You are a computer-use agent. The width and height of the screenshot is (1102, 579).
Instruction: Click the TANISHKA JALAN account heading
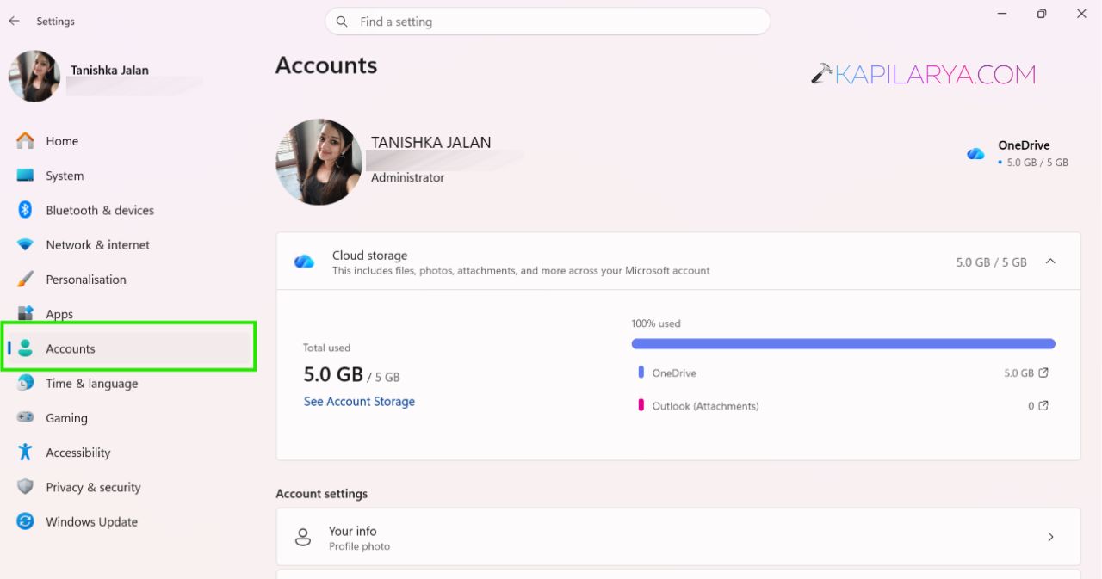tap(430, 142)
